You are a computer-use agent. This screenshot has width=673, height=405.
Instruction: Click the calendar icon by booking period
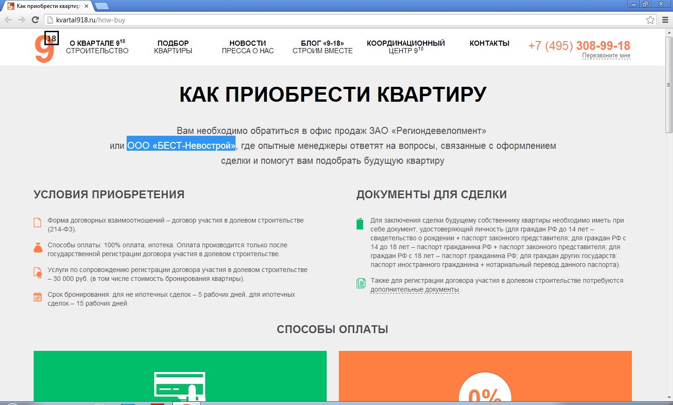point(38,297)
